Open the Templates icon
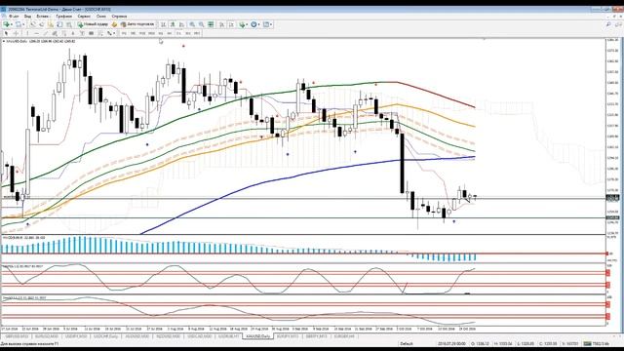Viewport: 624px width, 351px height. pyautogui.click(x=265, y=24)
